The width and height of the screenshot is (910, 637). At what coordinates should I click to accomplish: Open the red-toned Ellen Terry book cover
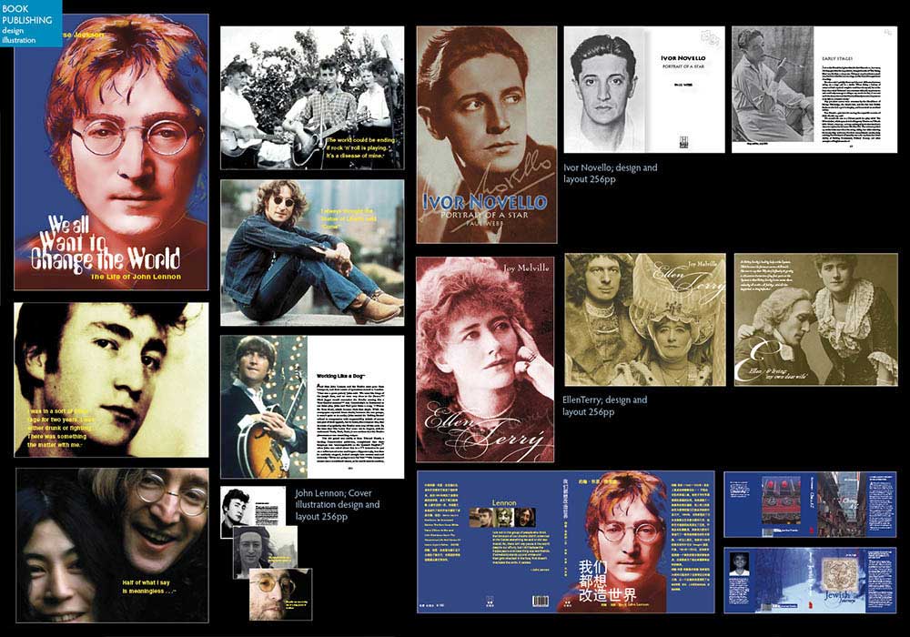[486, 359]
